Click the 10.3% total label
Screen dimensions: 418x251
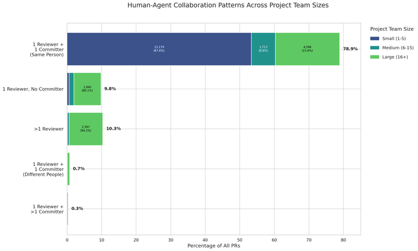click(114, 129)
